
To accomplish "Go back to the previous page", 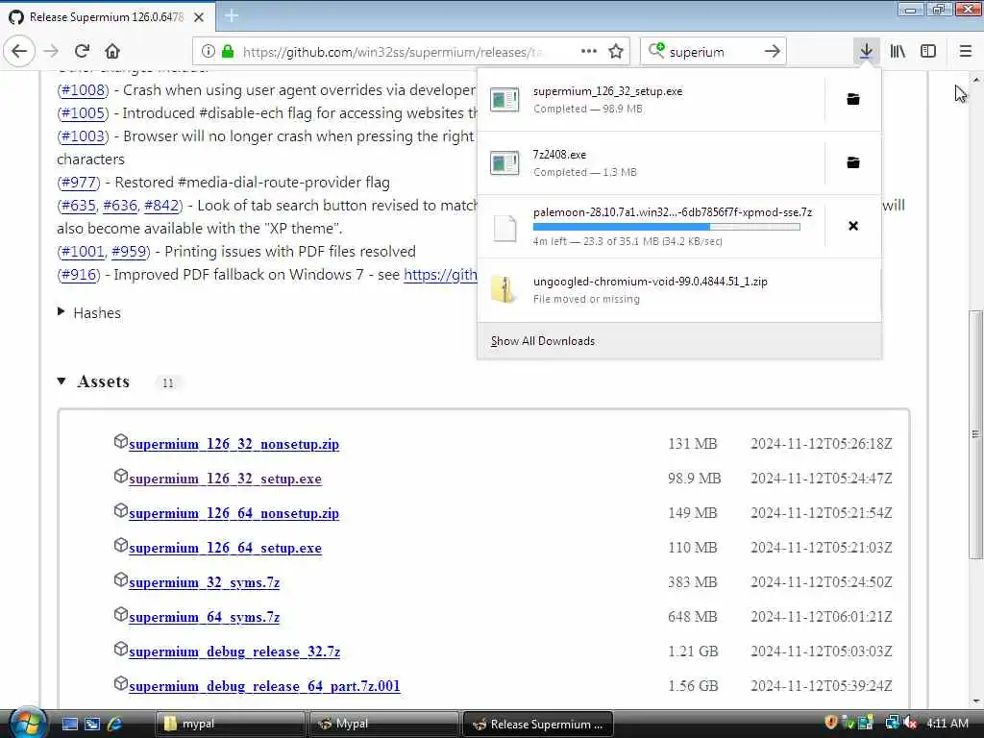I will (x=19, y=51).
